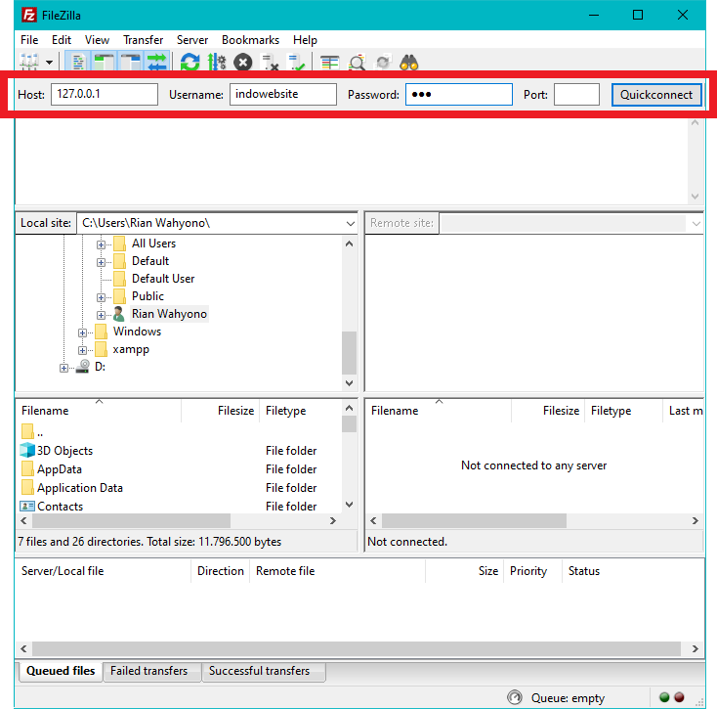Cancel the current operation
Screen dimensions: 717x709
[243, 62]
